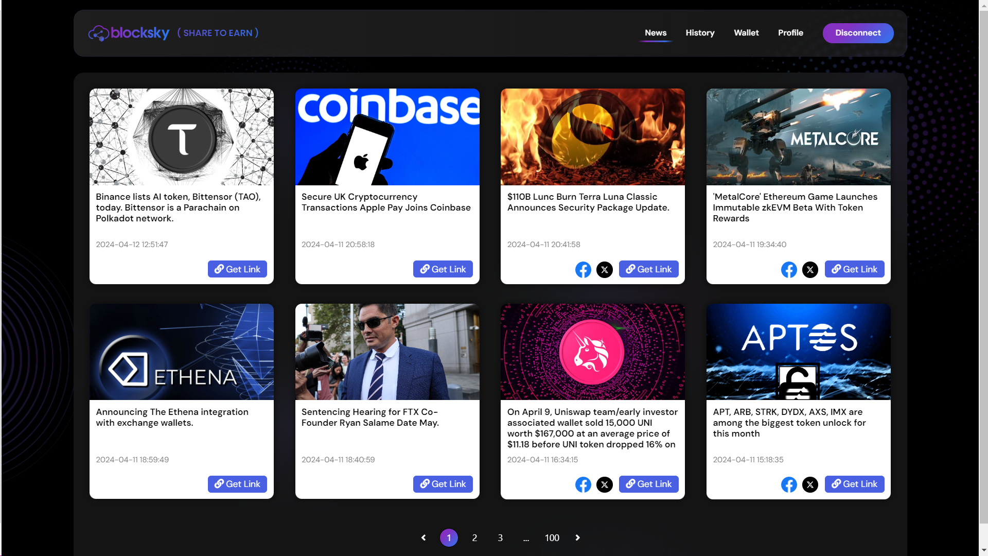988x556 pixels.
Task: Share Uniswap article on Facebook
Action: click(583, 484)
